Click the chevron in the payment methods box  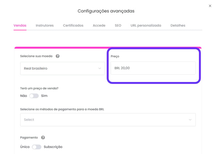190,120
